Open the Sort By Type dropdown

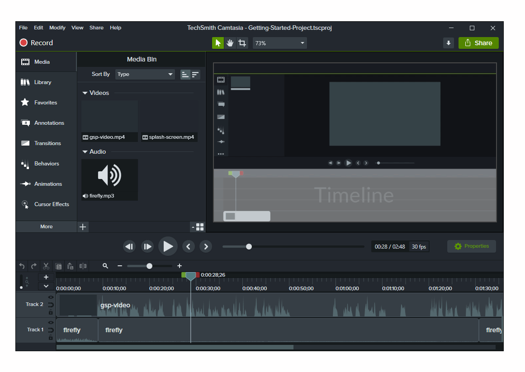coord(145,74)
